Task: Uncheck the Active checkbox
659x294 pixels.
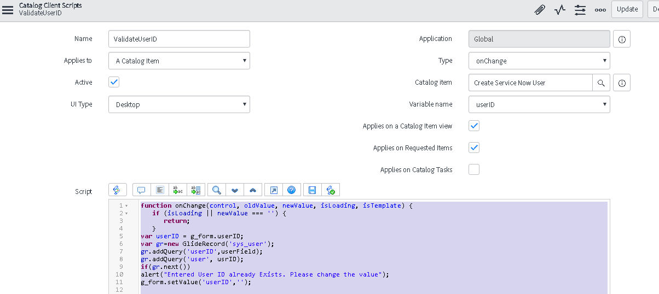Action: (x=114, y=82)
